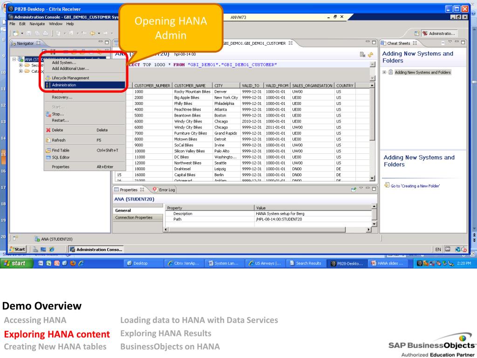Close the Navigator view tab
This screenshot has width=477, height=358.
click(38, 43)
